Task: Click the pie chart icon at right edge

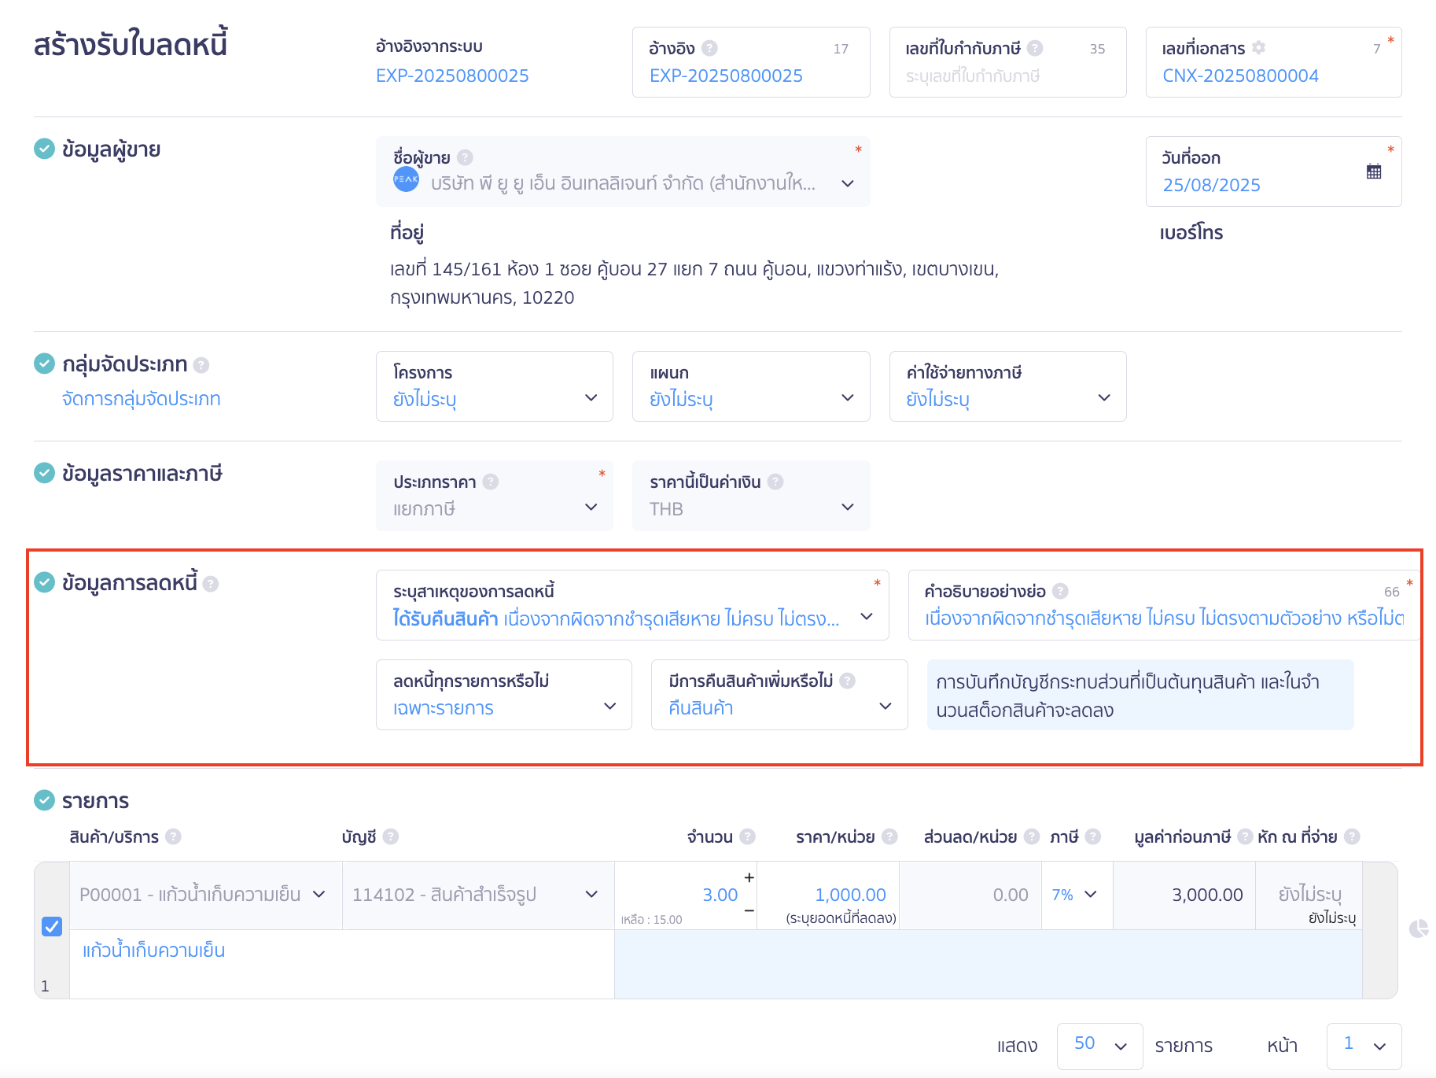Action: pyautogui.click(x=1419, y=928)
